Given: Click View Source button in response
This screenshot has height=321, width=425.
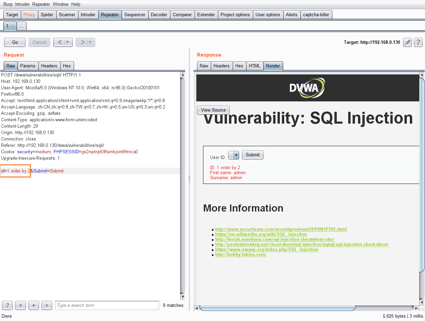Looking at the screenshot, I should (214, 110).
